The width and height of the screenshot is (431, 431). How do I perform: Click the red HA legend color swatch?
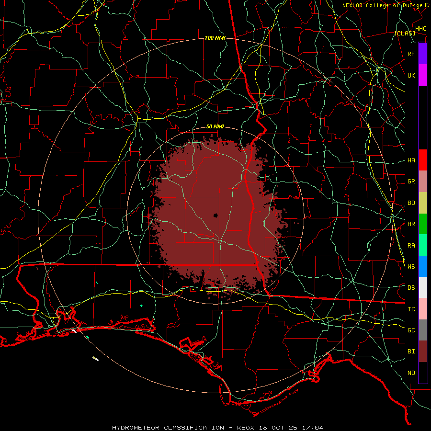click(423, 160)
